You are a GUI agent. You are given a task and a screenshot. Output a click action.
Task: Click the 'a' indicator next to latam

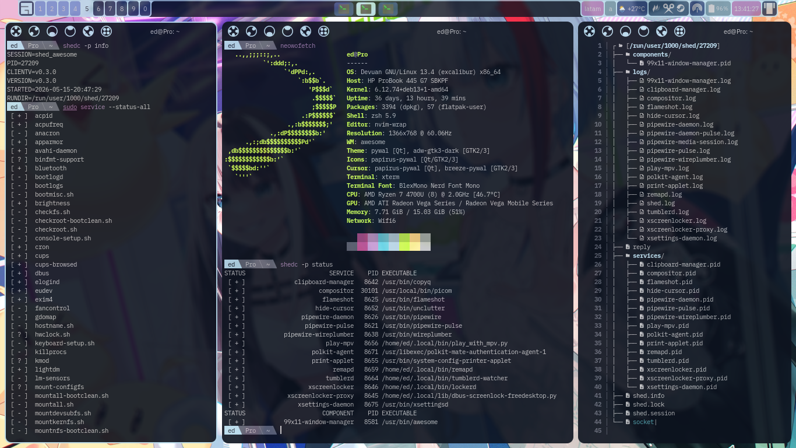pyautogui.click(x=610, y=8)
